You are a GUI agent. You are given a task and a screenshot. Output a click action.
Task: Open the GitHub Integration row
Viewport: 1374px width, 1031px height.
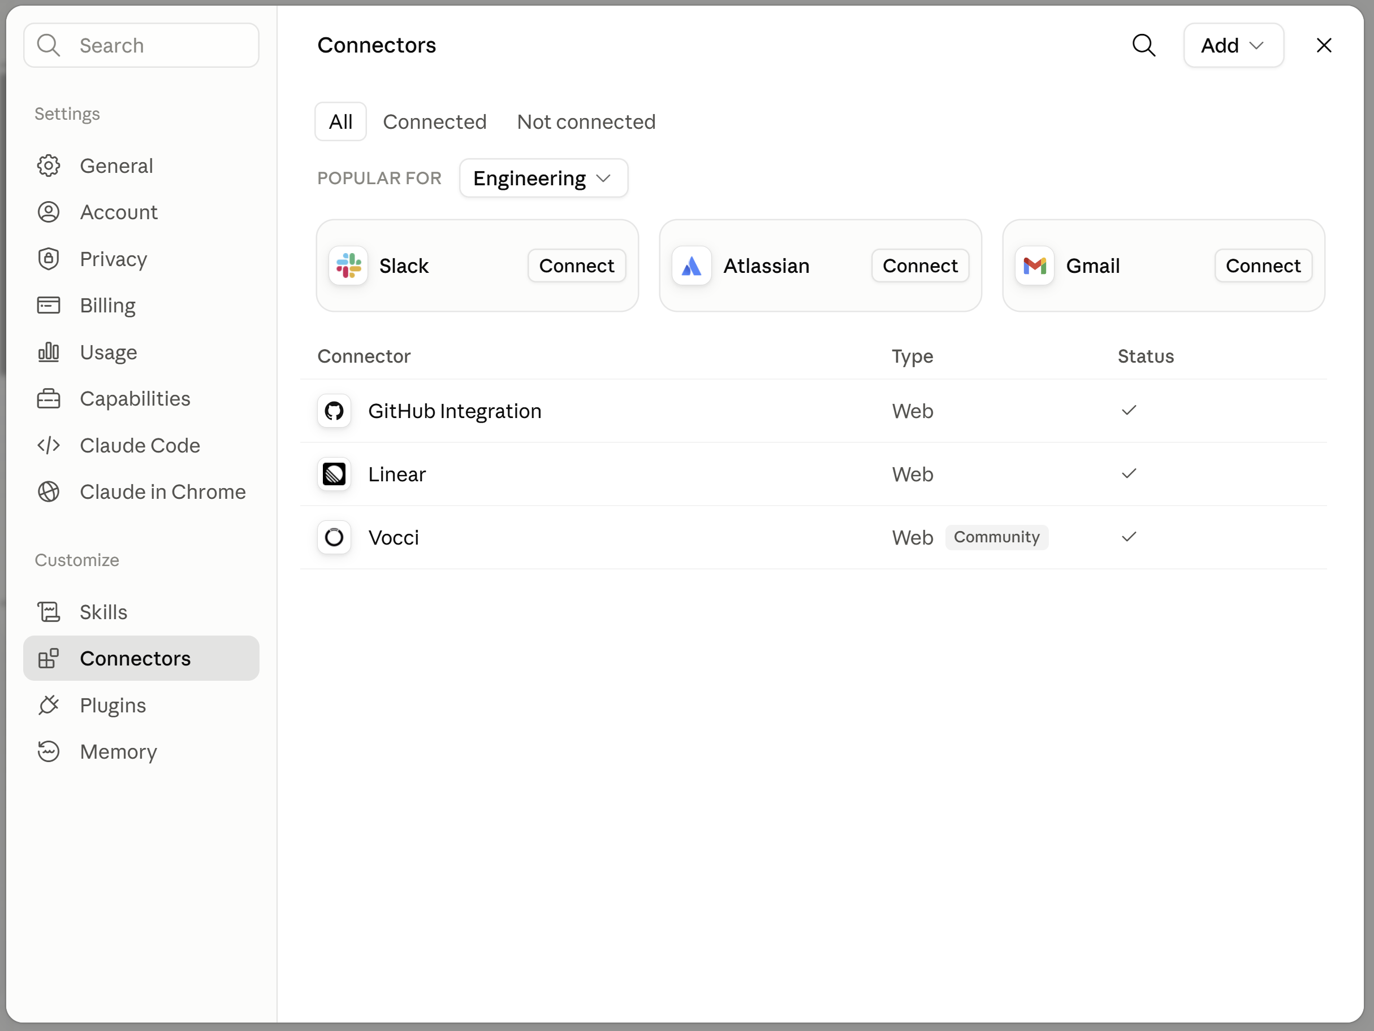coord(813,411)
